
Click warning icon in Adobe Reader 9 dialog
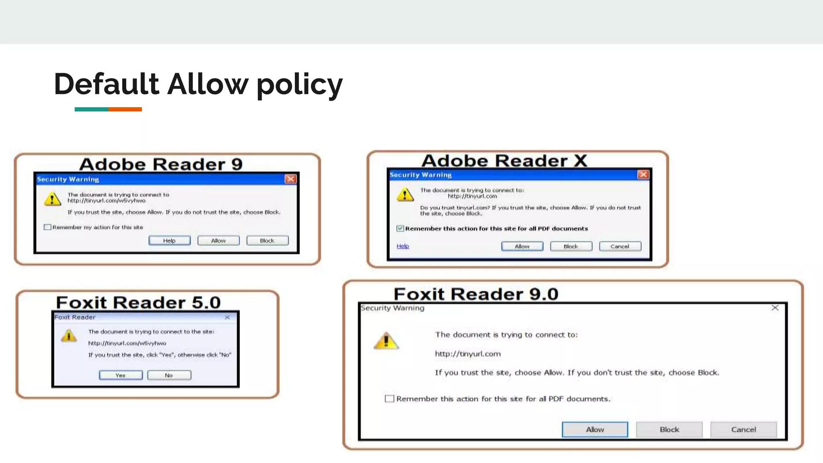click(53, 199)
